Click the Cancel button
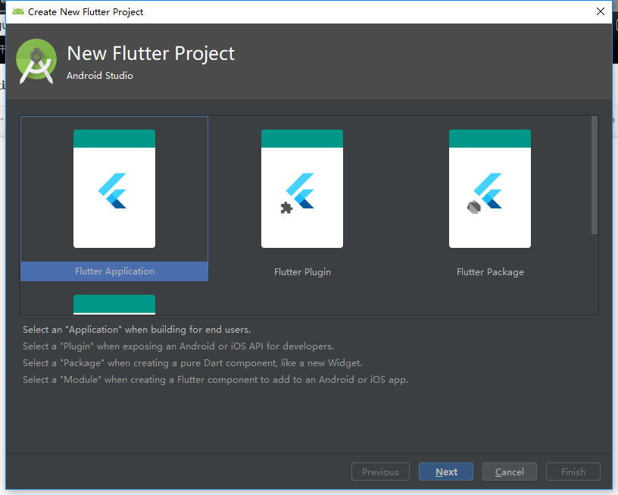 [x=510, y=472]
